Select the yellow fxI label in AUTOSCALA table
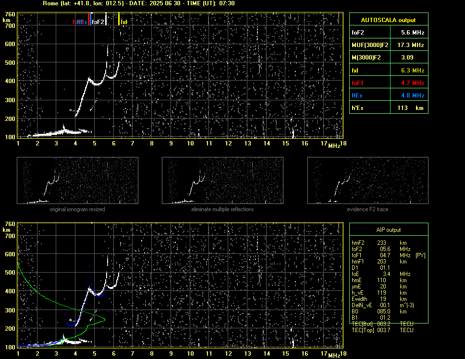The width and height of the screenshot is (465, 359). 355,71
